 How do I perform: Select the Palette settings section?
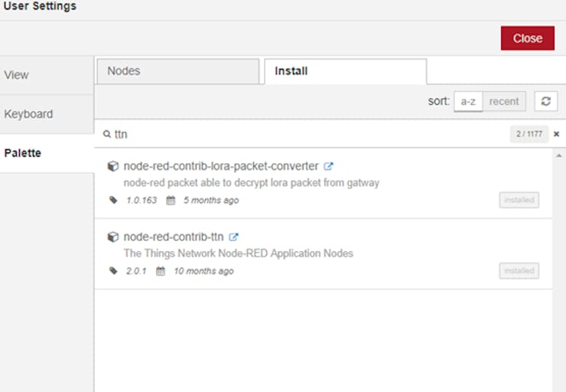point(47,153)
